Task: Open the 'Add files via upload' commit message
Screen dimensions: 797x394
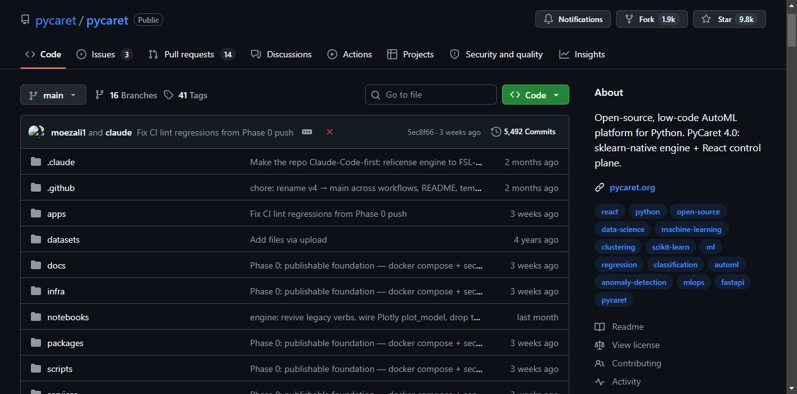Action: [289, 240]
